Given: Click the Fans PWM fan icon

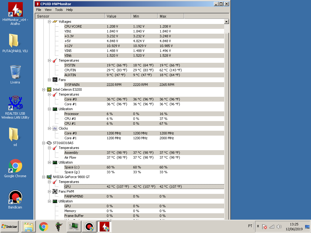Looking at the screenshot, I should (x=55, y=191).
